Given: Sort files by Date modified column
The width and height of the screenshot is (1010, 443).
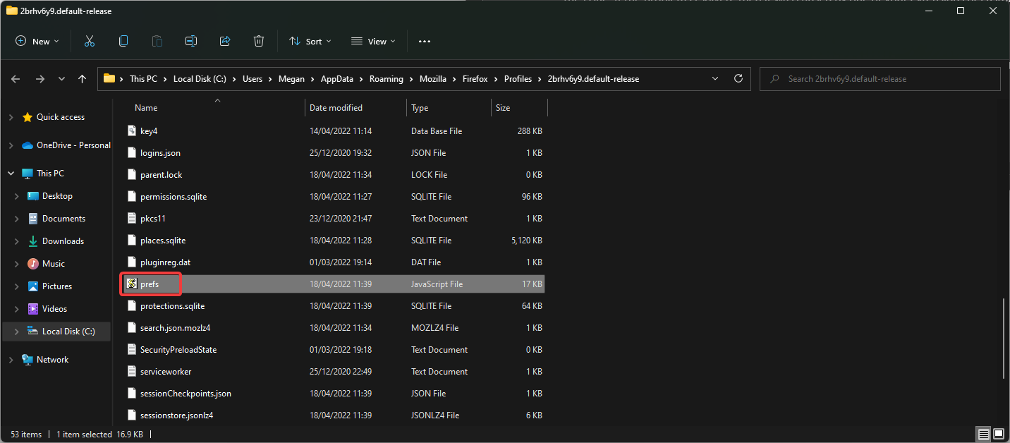Looking at the screenshot, I should point(336,108).
